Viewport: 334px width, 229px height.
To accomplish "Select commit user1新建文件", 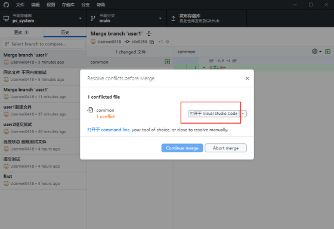I will click(x=43, y=111).
